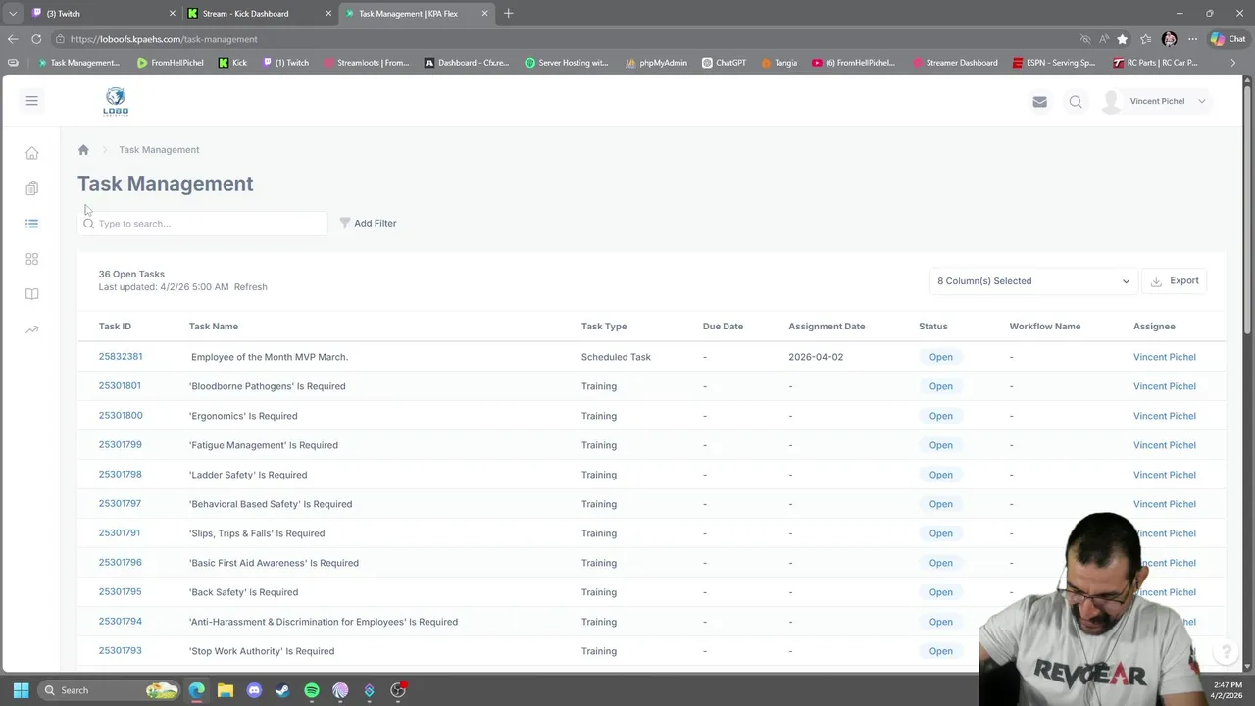Switch to Stream - Kick Dashboard tab
Viewport: 1255px width, 706px height.
(259, 13)
